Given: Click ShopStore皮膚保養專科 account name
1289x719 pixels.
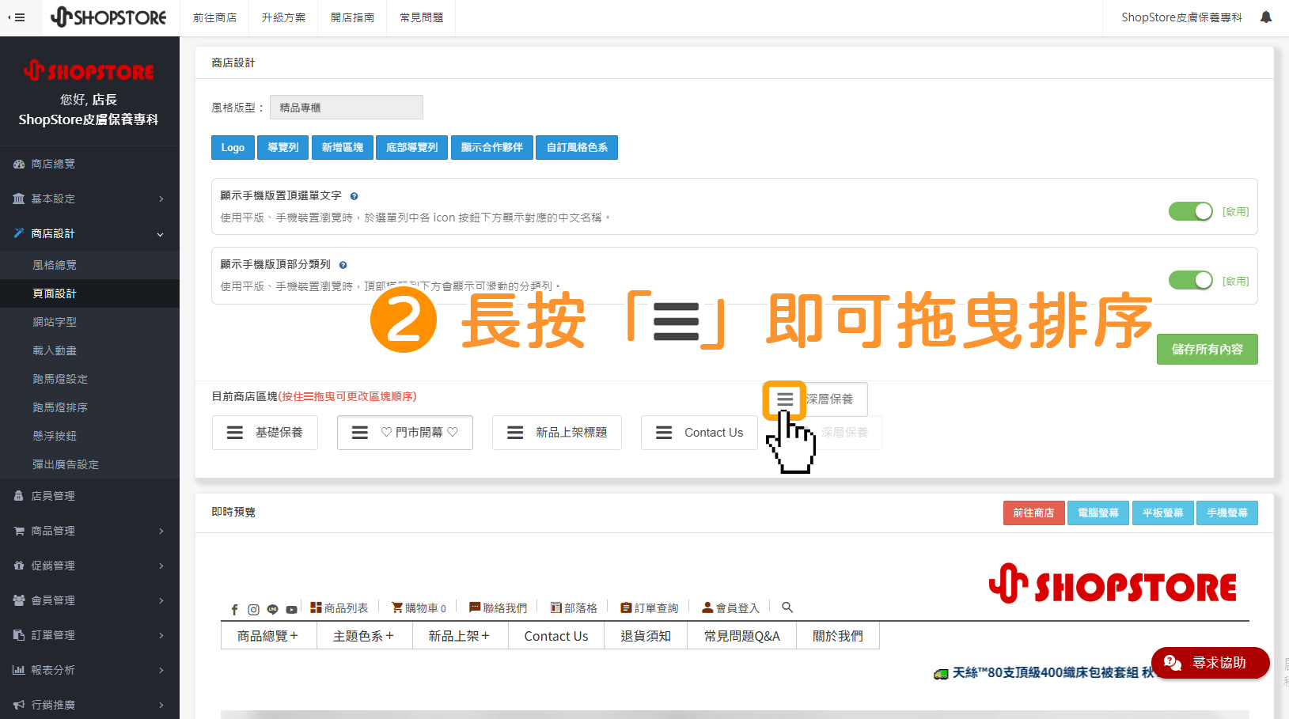Looking at the screenshot, I should (1181, 17).
